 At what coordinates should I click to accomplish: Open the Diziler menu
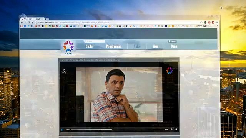click(90, 46)
